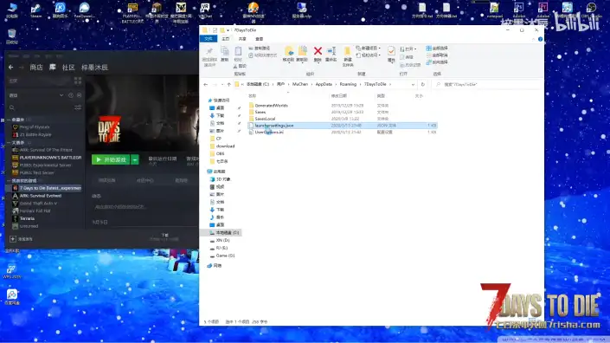Click the red Delete icon in Explorer ribbon
This screenshot has width=610, height=343.
pos(318,51)
